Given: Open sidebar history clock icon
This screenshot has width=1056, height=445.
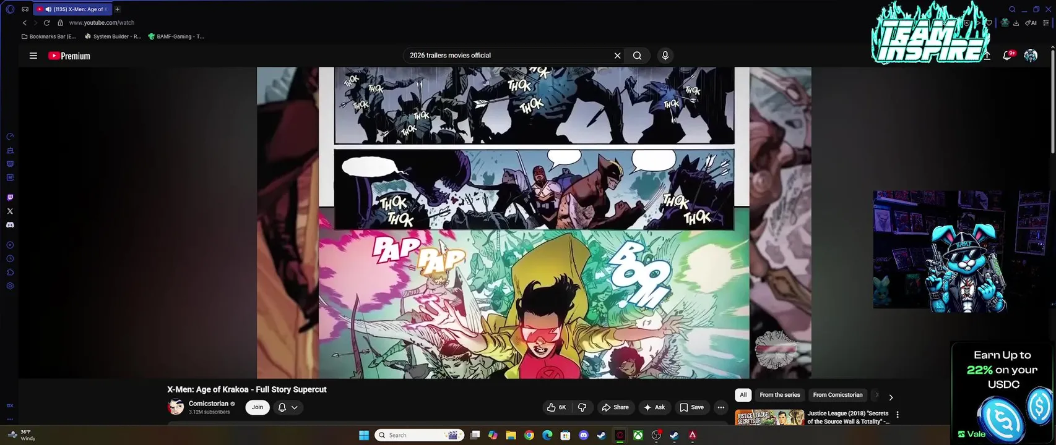Looking at the screenshot, I should (x=10, y=259).
